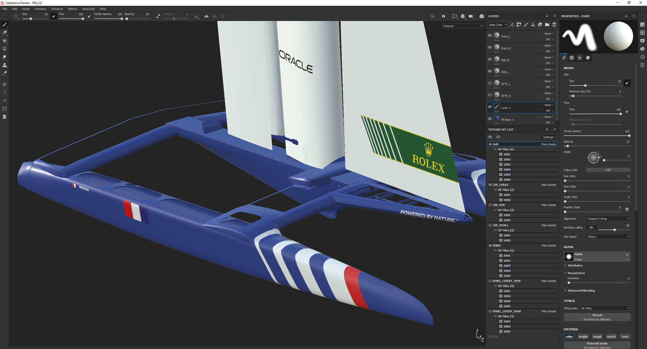Select the Eraser tool

[x=4, y=33]
